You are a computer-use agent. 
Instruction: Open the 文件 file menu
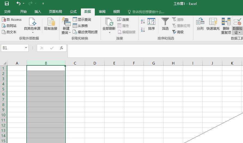[7, 12]
